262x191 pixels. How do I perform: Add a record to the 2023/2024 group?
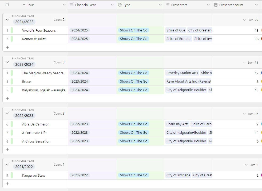point(7,99)
